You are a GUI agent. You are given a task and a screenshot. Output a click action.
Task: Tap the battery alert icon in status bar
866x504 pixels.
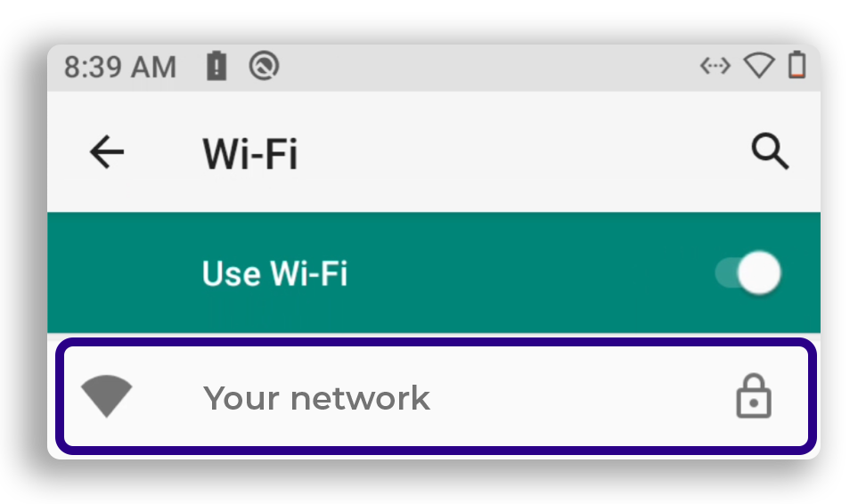(216, 66)
